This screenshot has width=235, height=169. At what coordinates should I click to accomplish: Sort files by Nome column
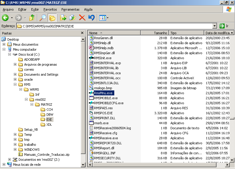(114, 33)
